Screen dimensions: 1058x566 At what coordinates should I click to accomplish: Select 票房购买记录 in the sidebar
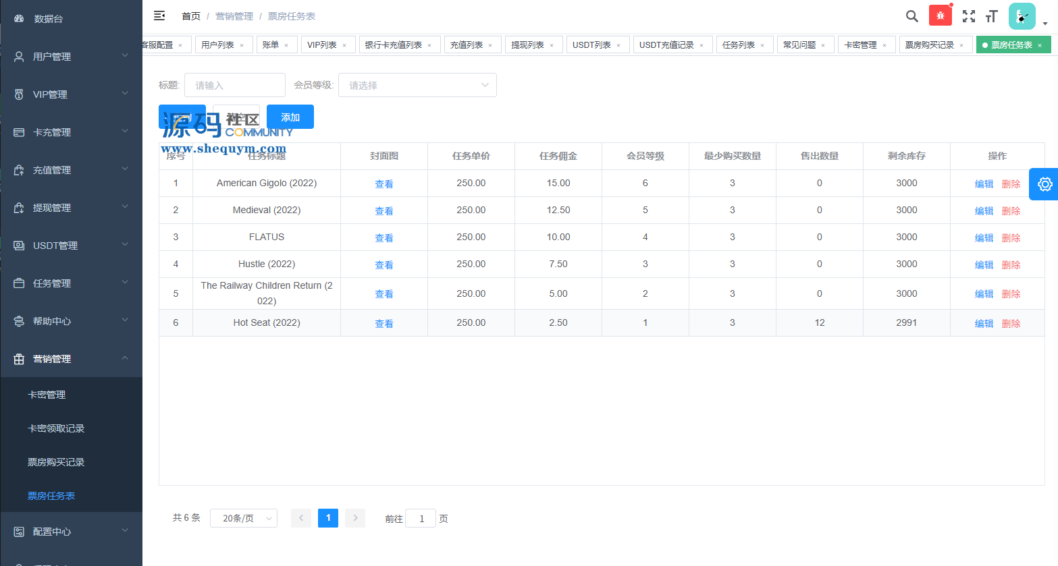point(56,462)
